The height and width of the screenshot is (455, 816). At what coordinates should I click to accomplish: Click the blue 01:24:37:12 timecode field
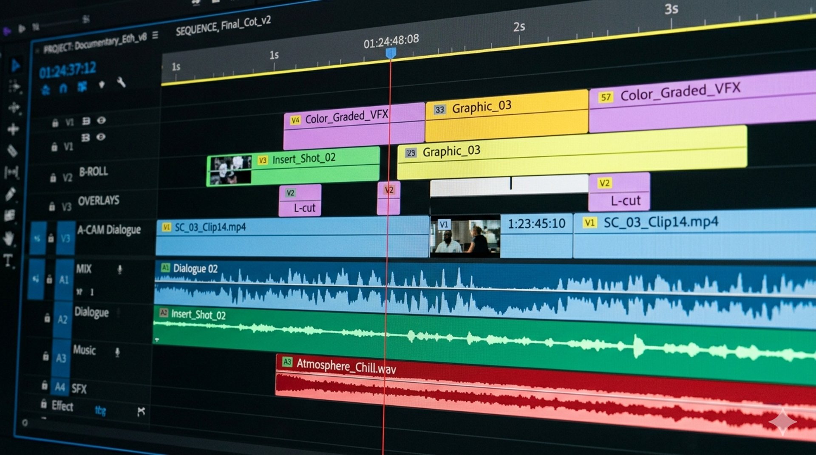(68, 70)
